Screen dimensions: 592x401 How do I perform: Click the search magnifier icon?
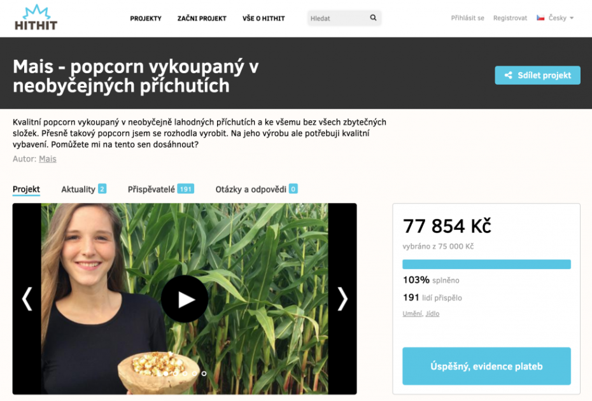373,18
